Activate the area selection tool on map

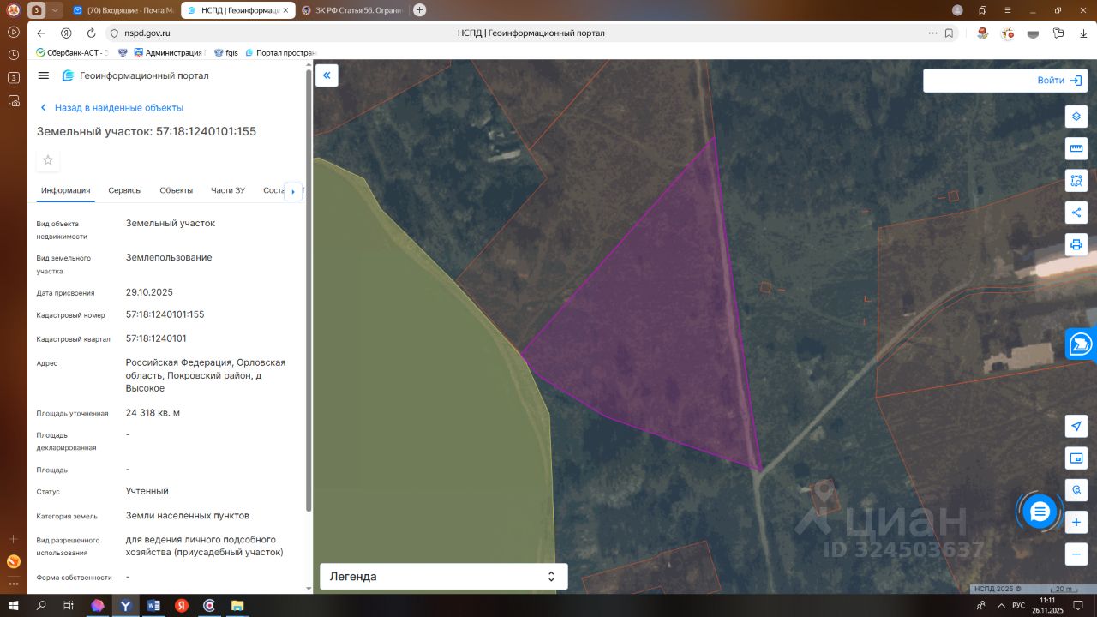[x=1076, y=181]
